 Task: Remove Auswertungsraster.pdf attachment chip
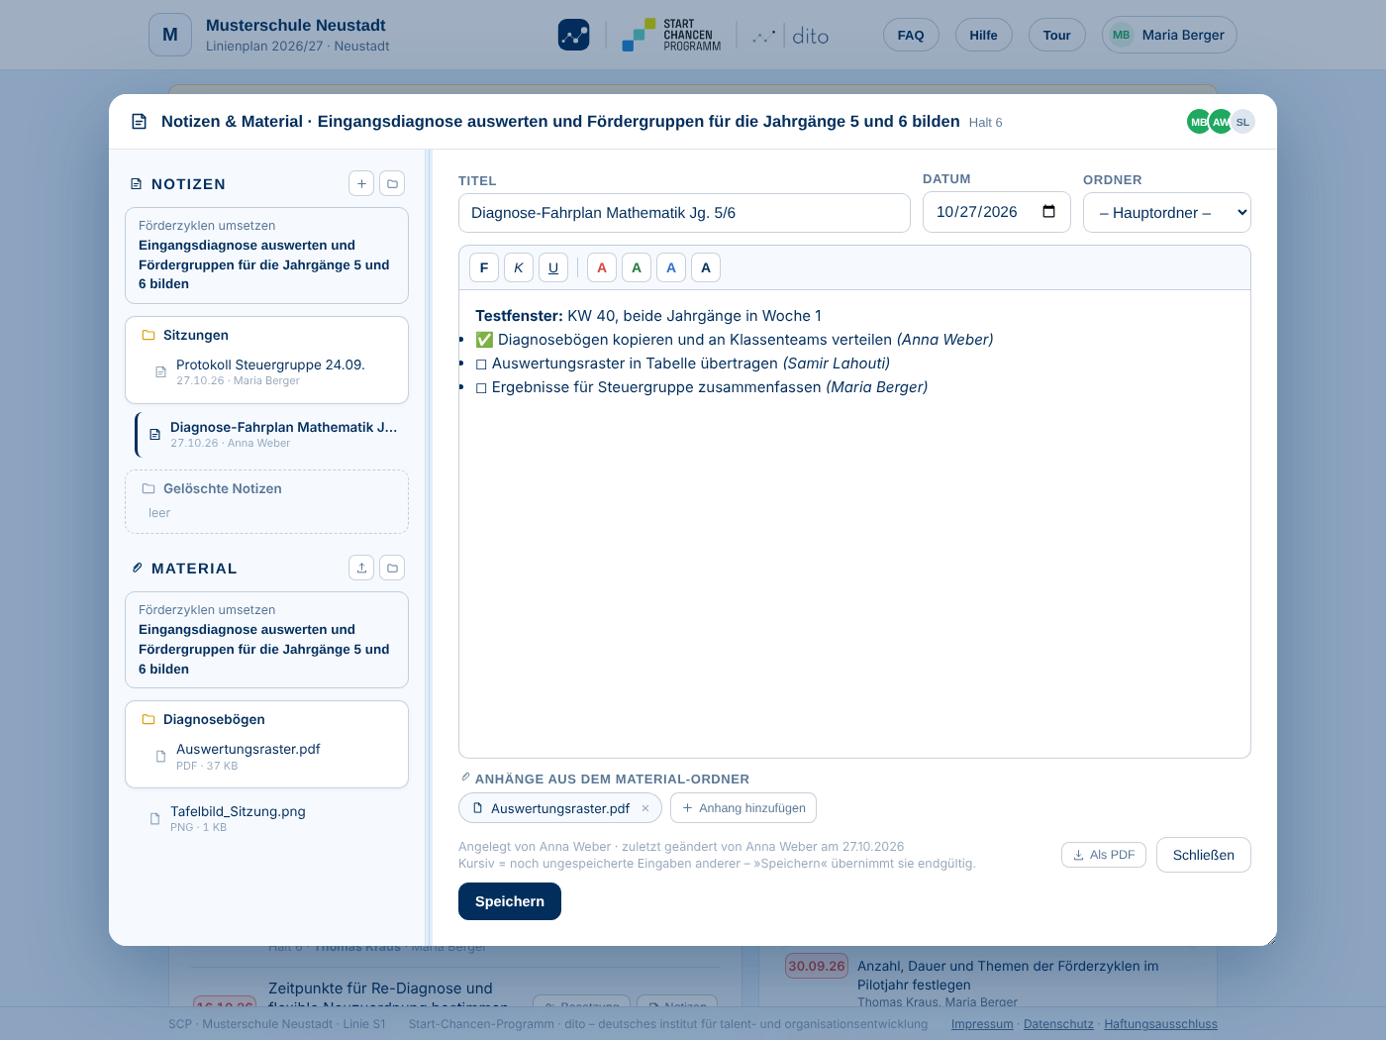pyautogui.click(x=645, y=808)
